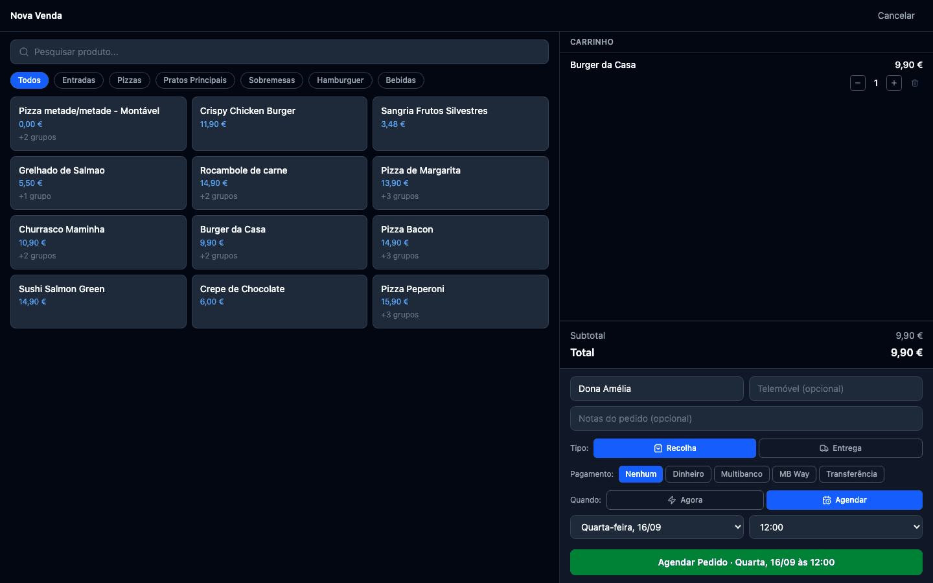
Task: Click Agendar Pedido green button
Action: [x=746, y=562]
